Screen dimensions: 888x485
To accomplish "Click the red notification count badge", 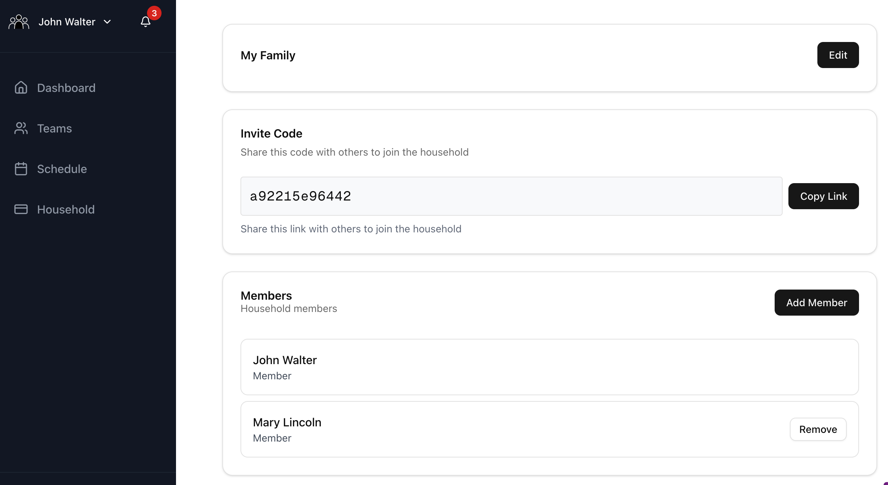I will (154, 13).
